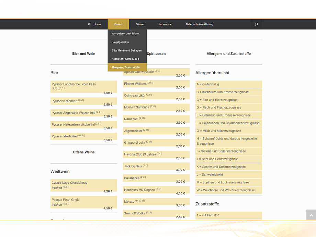Click the Zusatzstoffe subheading
316x237 pixels.
click(207, 204)
